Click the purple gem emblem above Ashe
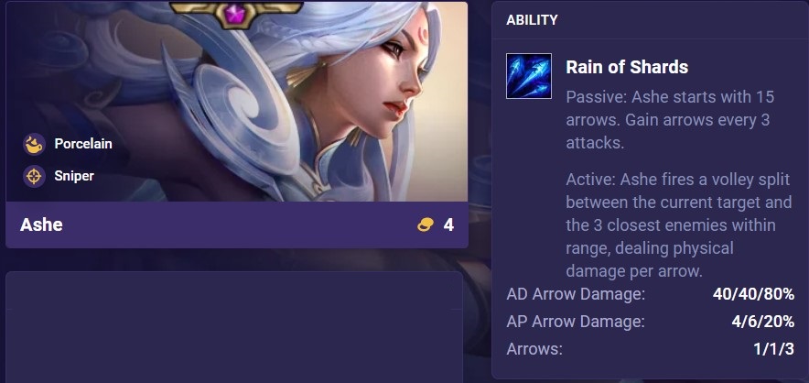Viewport: 809px width, 383px height. point(236,15)
